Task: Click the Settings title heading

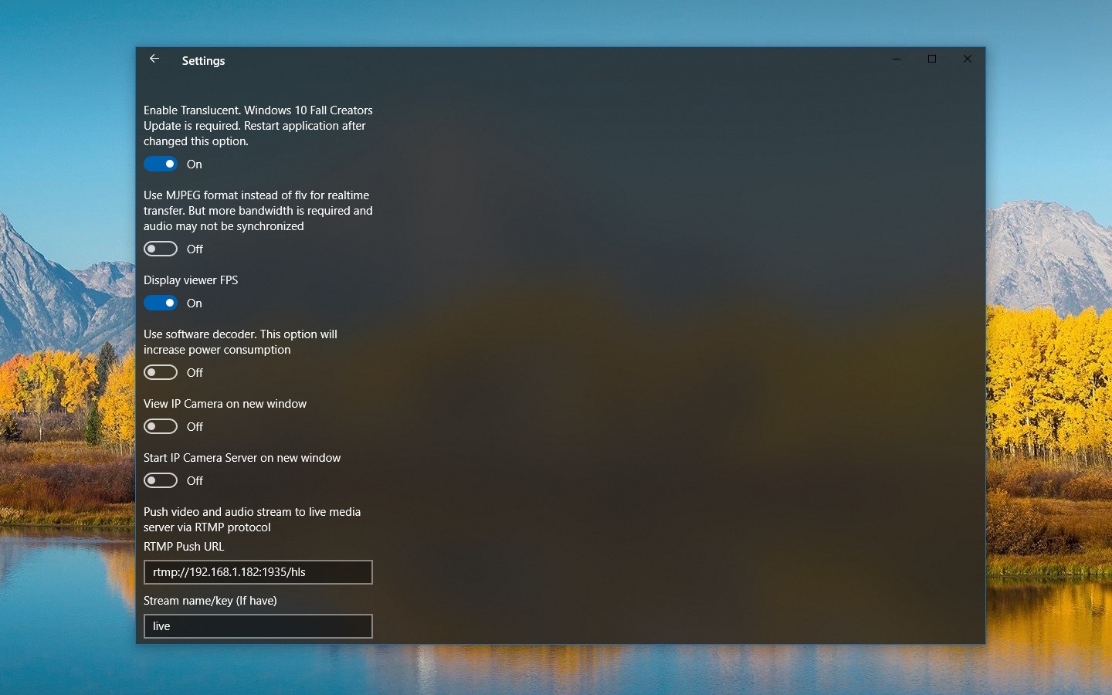Action: [203, 60]
